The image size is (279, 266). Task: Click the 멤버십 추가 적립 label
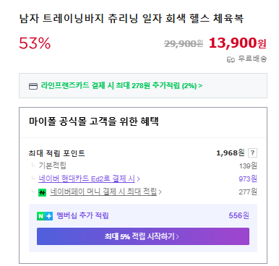point(82,215)
